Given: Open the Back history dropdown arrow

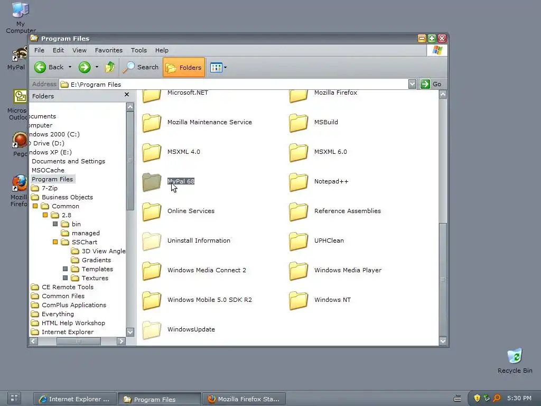Looking at the screenshot, I should (x=70, y=67).
